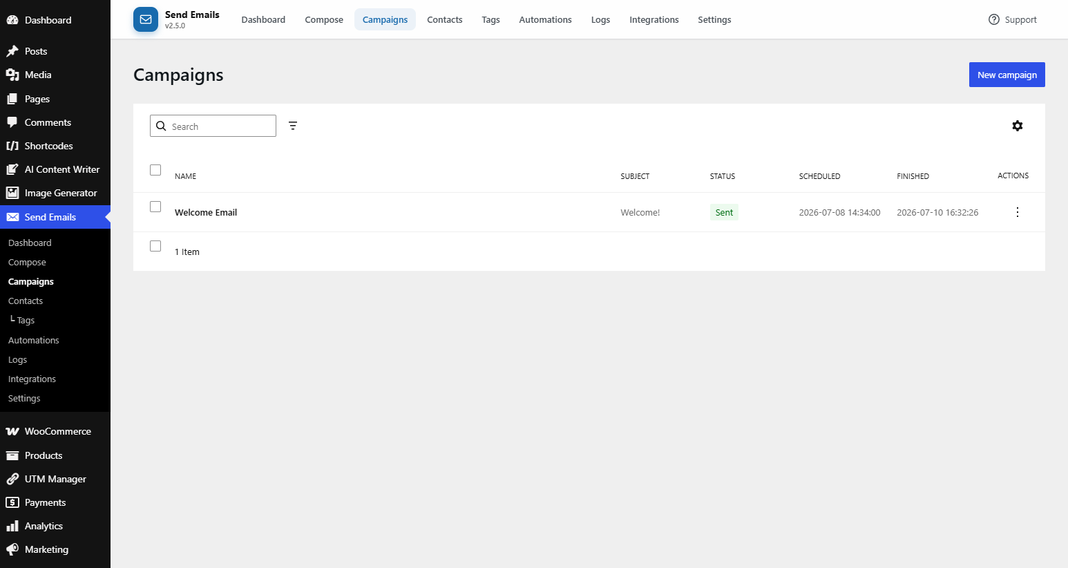The image size is (1068, 568).
Task: Open Tags in the sidebar submenu
Action: [26, 321]
